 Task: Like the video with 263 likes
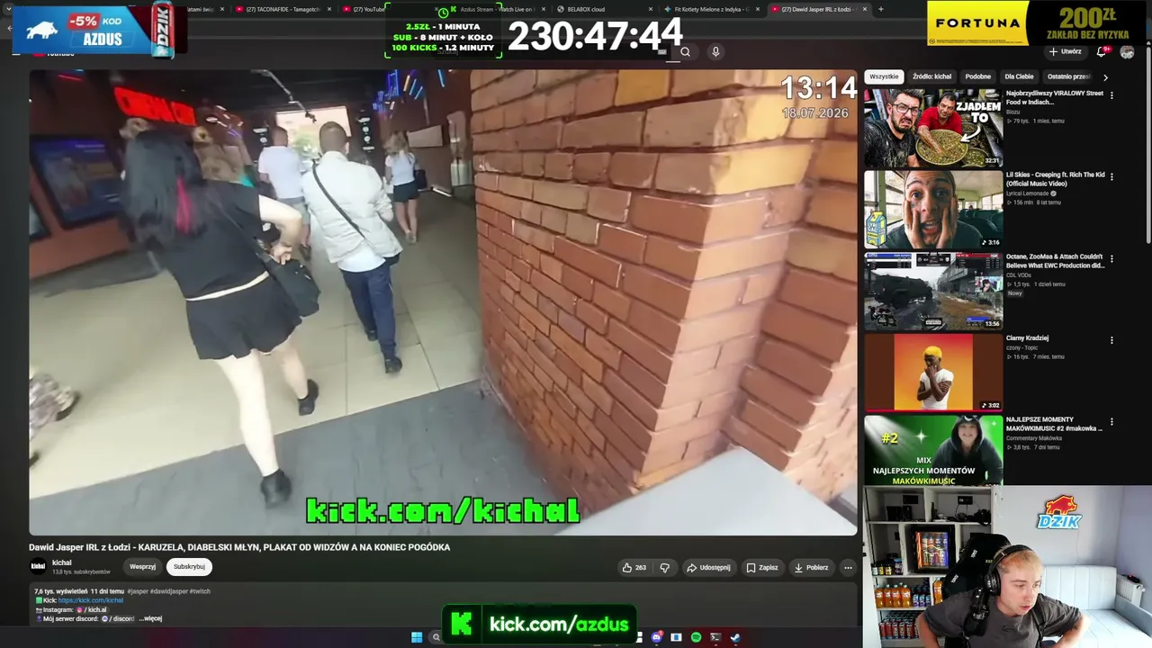point(634,568)
